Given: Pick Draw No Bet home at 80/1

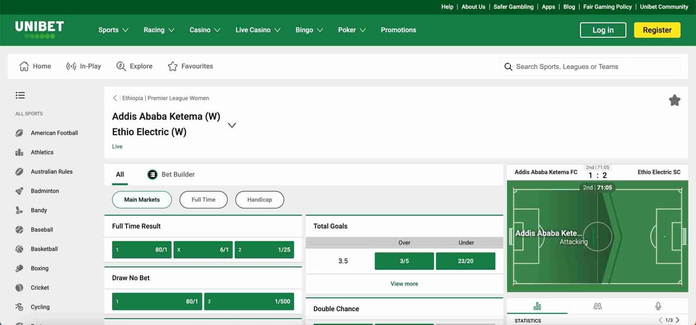Looking at the screenshot, I should [x=157, y=301].
